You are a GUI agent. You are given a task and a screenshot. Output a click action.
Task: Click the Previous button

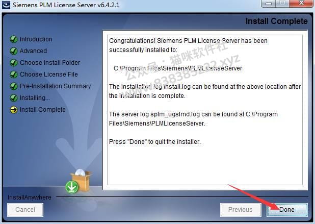point(241,210)
